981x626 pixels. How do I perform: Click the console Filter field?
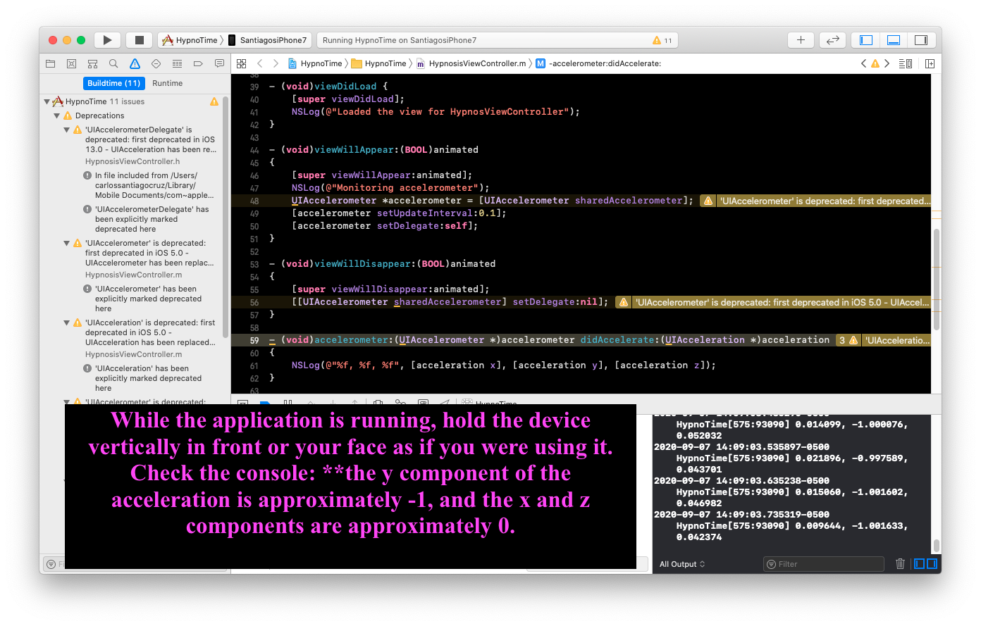(824, 564)
